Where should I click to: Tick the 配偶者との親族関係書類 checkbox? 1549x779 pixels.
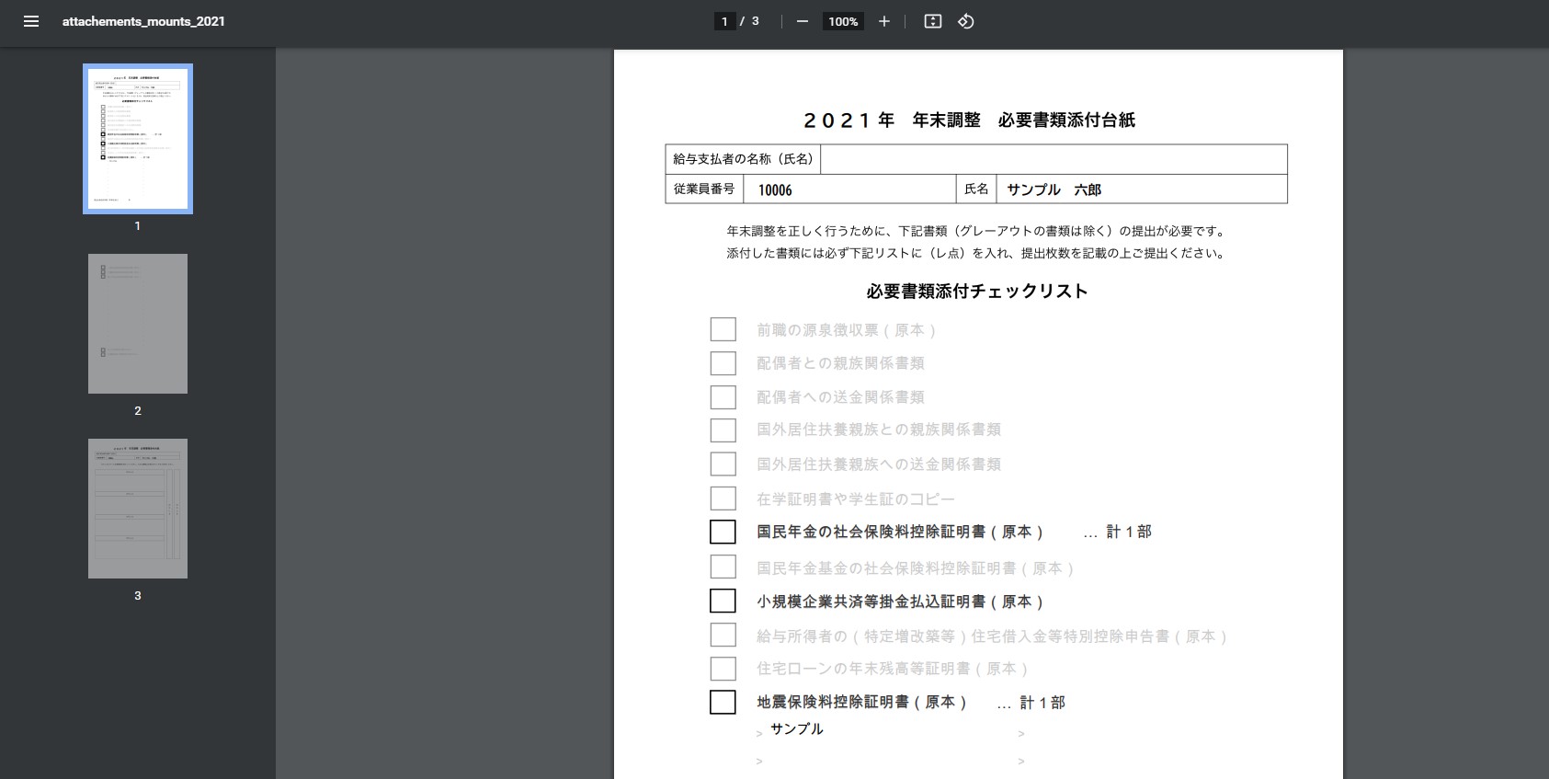point(723,363)
